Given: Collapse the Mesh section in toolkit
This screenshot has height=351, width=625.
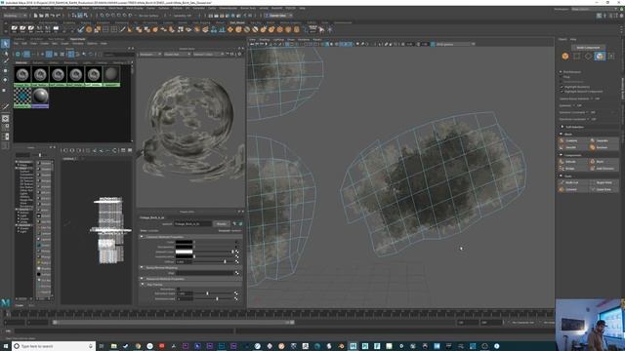Looking at the screenshot, I should [x=562, y=135].
